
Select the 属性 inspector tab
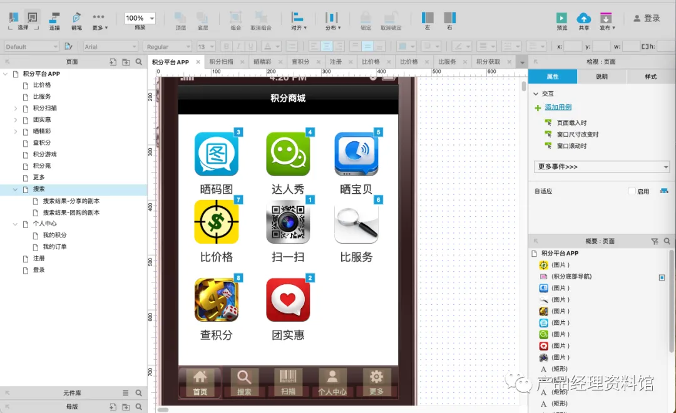(x=553, y=77)
